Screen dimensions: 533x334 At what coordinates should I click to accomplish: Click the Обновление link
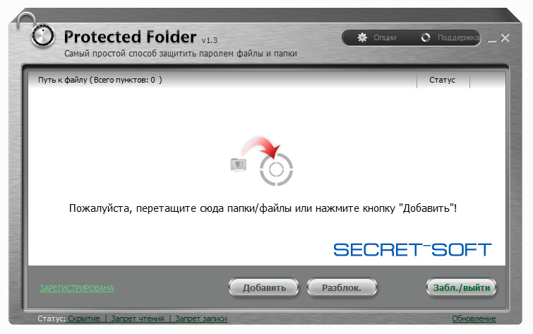click(x=474, y=318)
